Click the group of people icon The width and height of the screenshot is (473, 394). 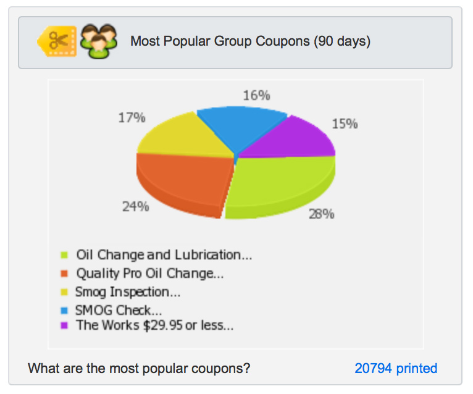pos(99,41)
